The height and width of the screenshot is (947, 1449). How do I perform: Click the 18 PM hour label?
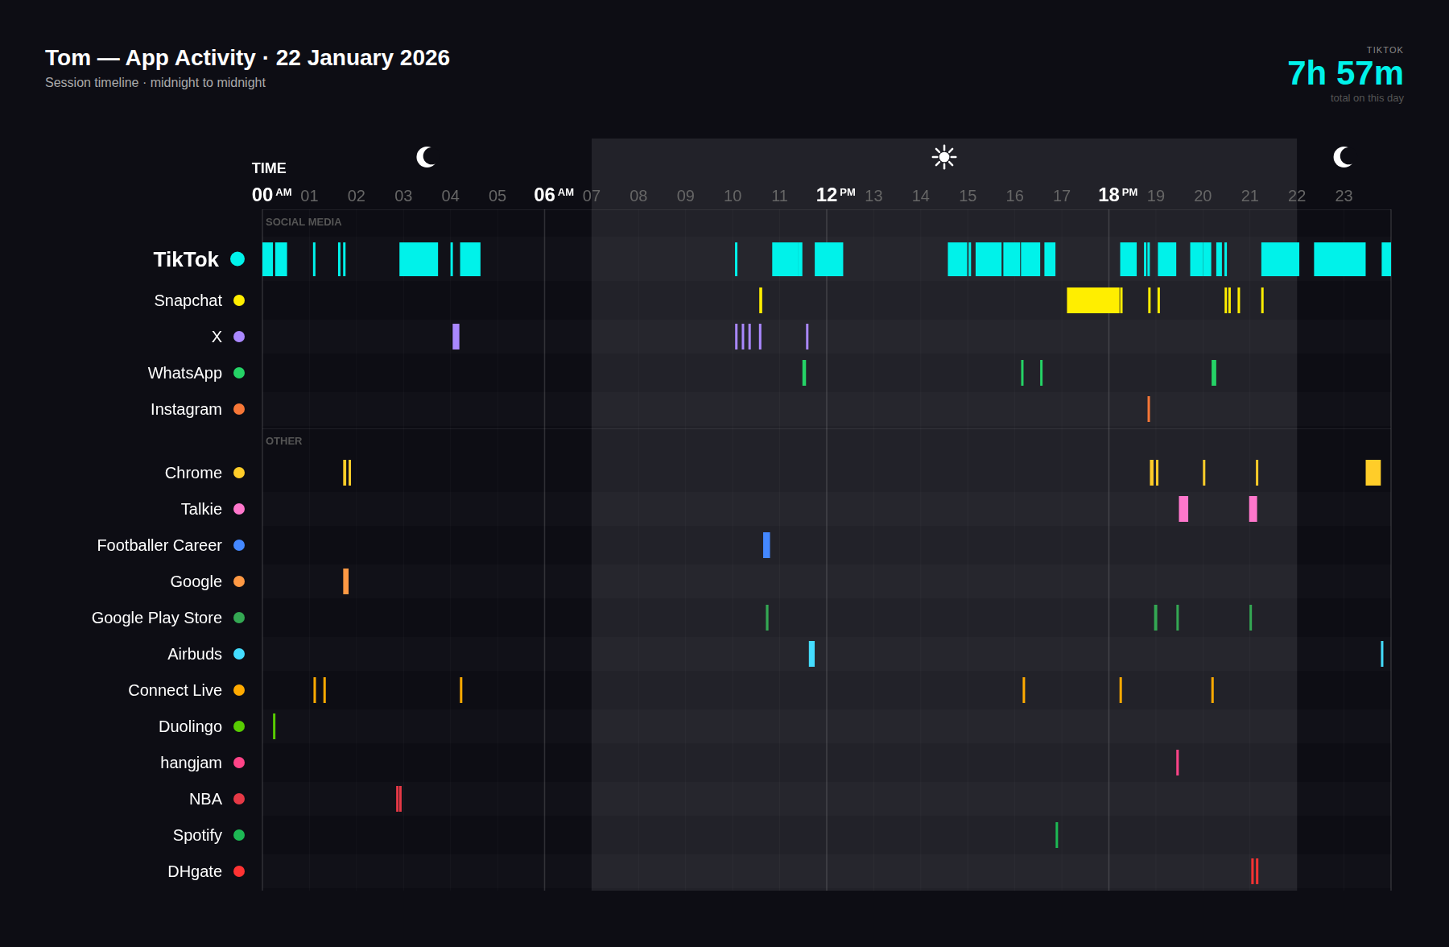tap(1118, 195)
